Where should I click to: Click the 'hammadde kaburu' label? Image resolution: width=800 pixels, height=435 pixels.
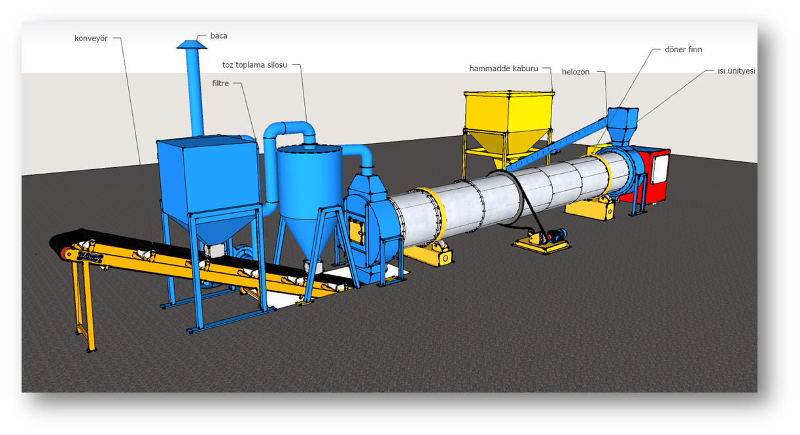(503, 68)
